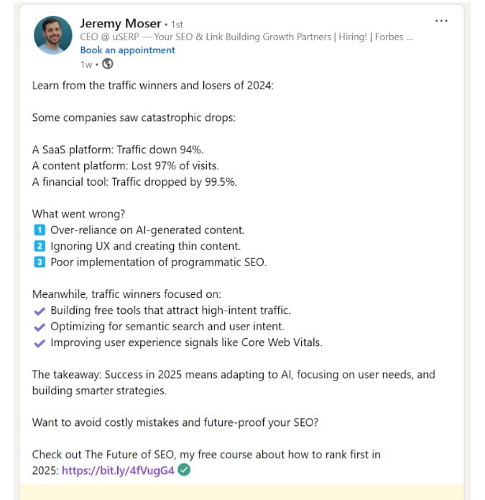Open the bit.ly/4fVugG4 course link

pos(118,471)
